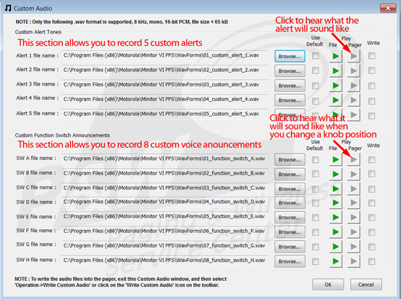Viewport: 401px width, 299px height.
Task: Tick the Write checkbox for SW G
Action: point(372,247)
